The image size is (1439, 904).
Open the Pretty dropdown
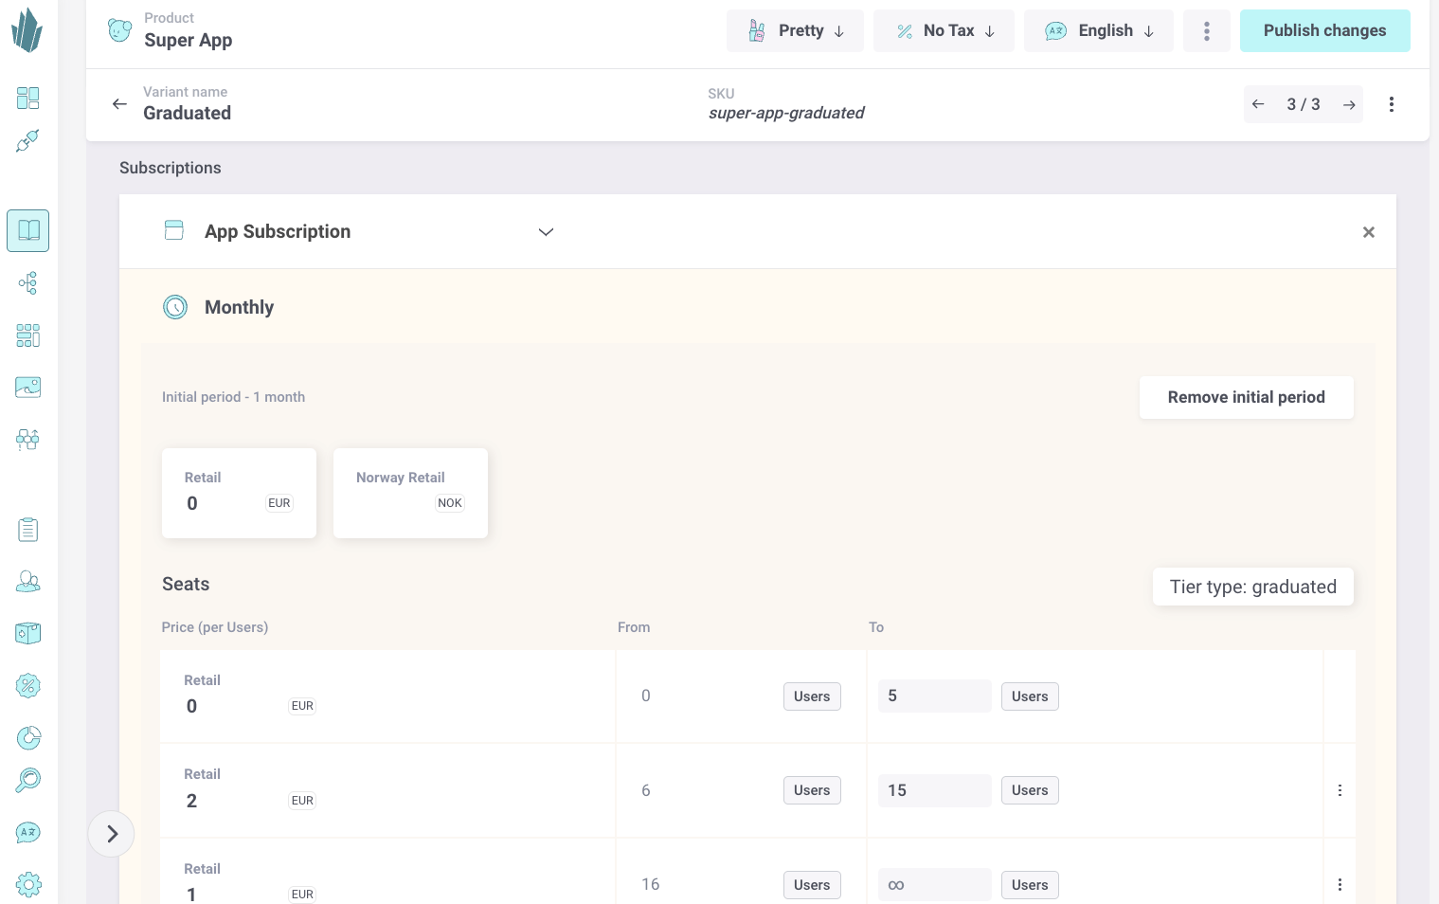(x=795, y=30)
